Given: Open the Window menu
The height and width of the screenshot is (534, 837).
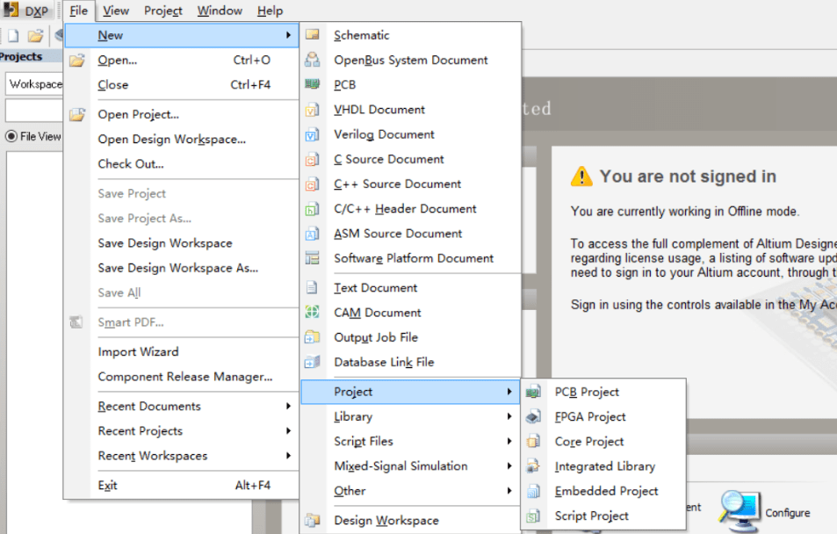Looking at the screenshot, I should click(x=220, y=11).
